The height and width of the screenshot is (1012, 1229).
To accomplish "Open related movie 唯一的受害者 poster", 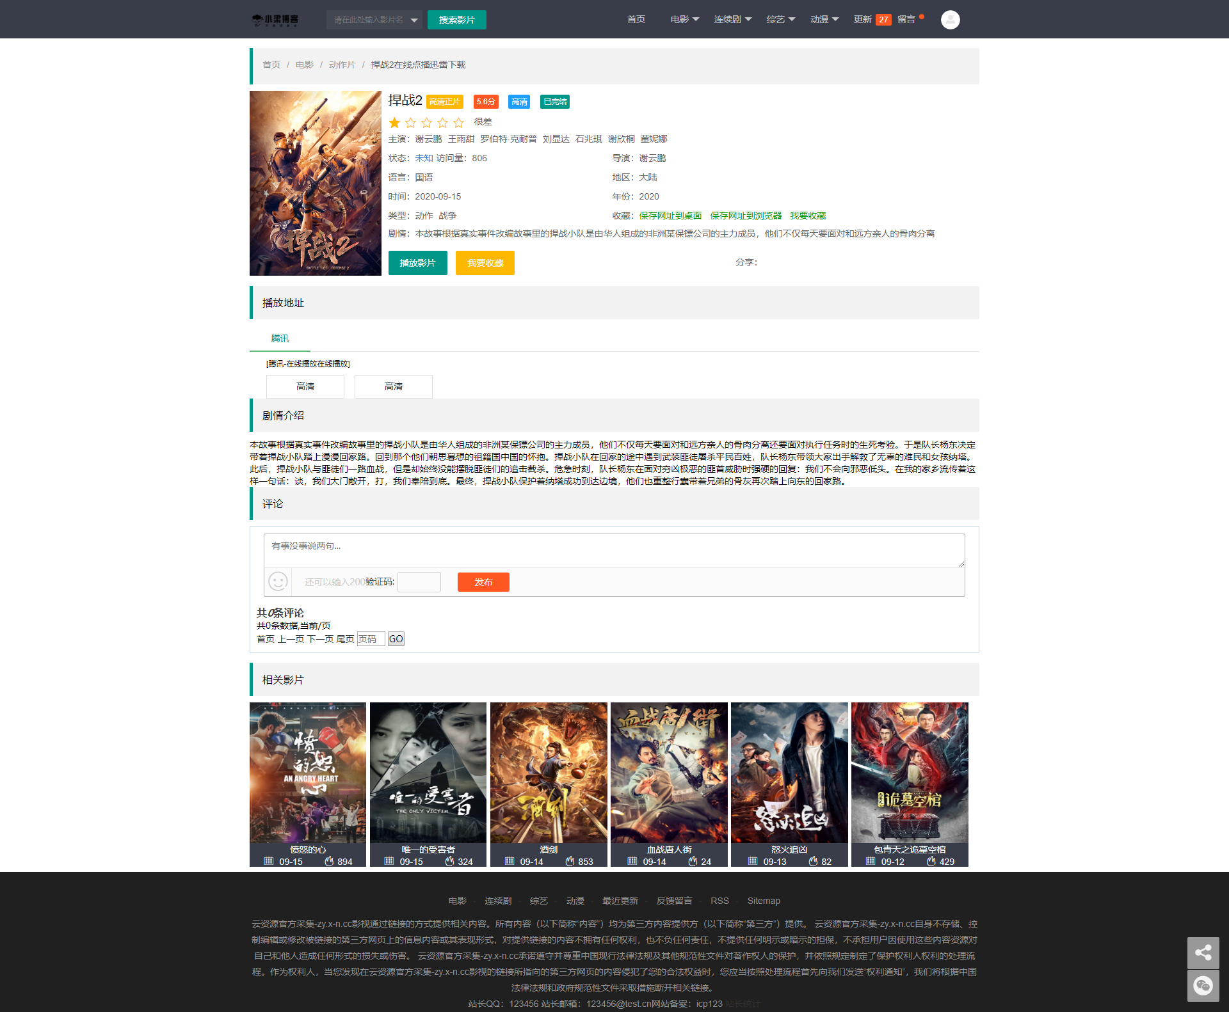I will [428, 773].
